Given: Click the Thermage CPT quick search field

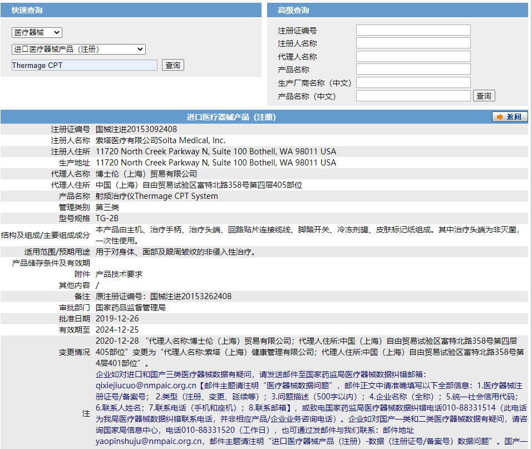Looking at the screenshot, I should (85, 65).
